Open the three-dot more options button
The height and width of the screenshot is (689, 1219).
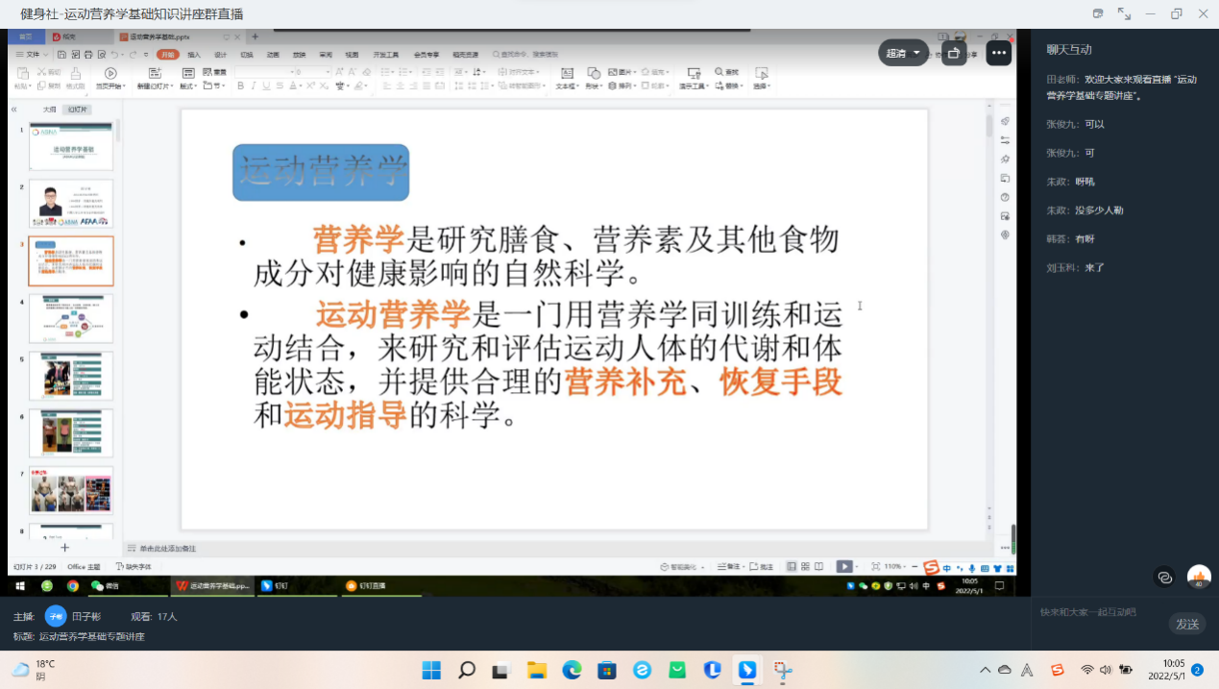(998, 53)
